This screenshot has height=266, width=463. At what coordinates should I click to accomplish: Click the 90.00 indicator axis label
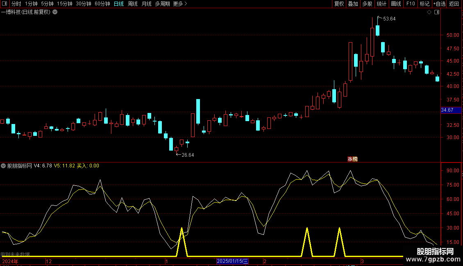(x=453, y=171)
